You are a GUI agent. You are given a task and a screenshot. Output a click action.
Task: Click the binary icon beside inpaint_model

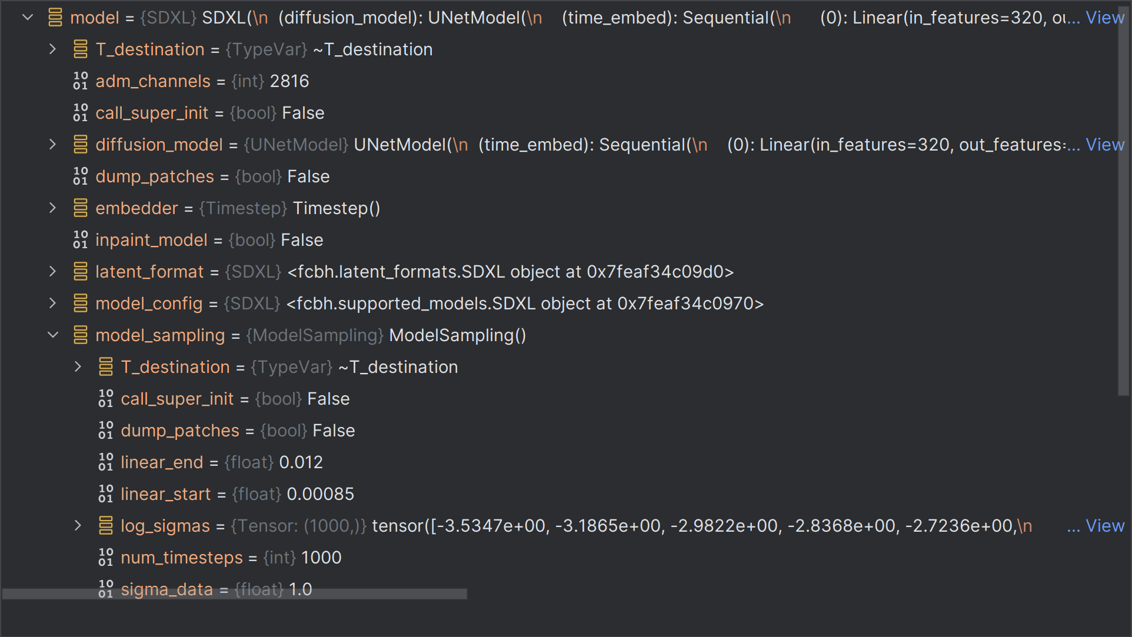81,240
